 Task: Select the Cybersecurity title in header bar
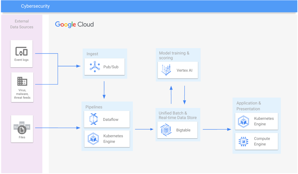click(x=35, y=6)
